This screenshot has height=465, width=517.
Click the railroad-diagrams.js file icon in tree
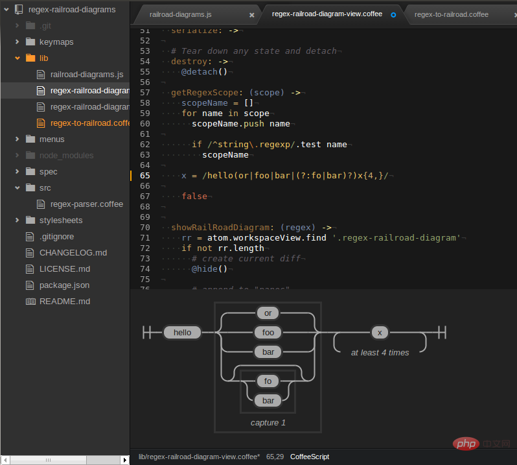pyautogui.click(x=41, y=74)
